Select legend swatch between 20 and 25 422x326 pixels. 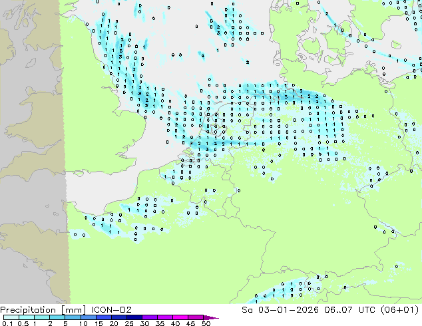pos(119,317)
